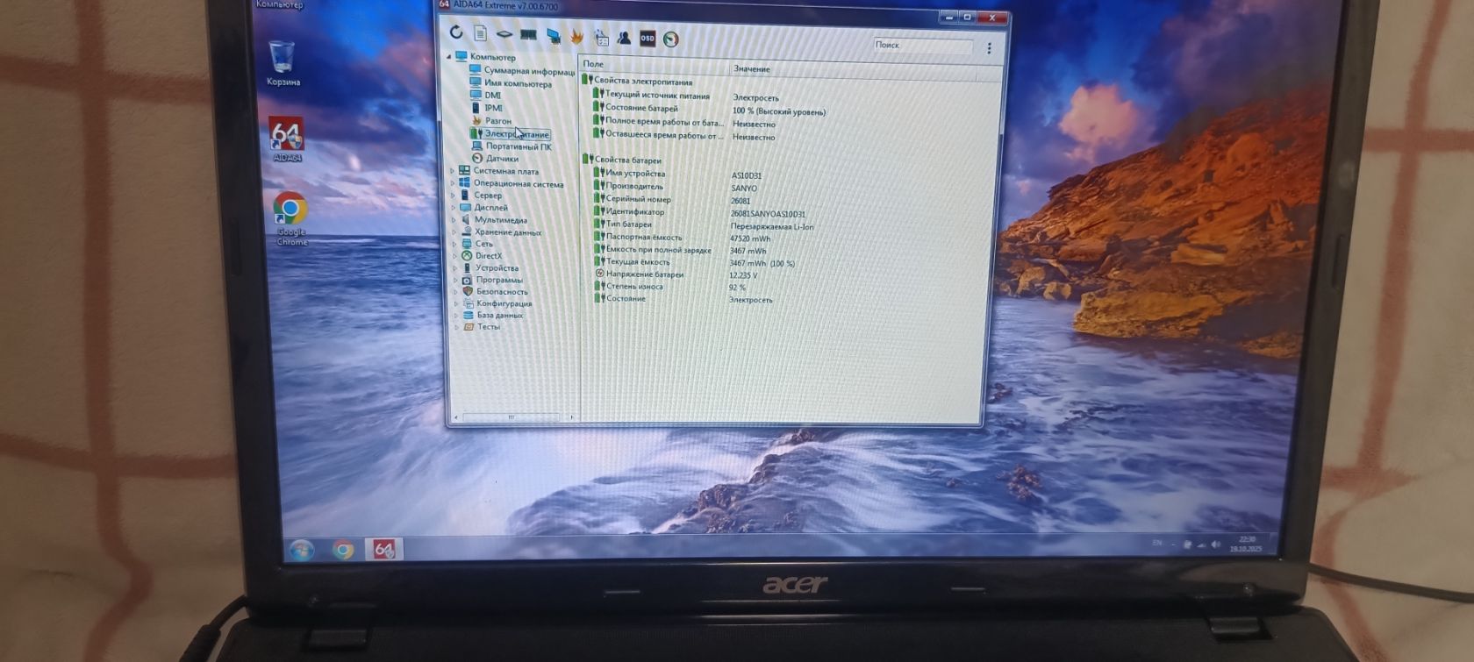
Task: Click the user silhouette toolbar icon
Action: pos(624,38)
